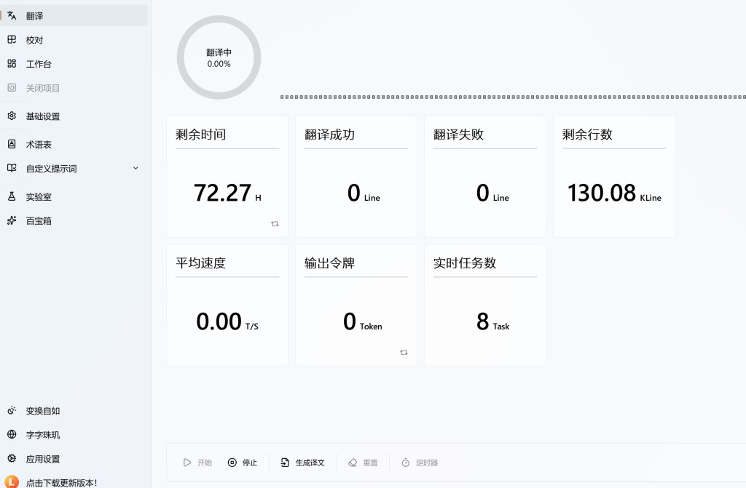
Task: Click the 术语表 glossary icon
Action: pyautogui.click(x=12, y=145)
